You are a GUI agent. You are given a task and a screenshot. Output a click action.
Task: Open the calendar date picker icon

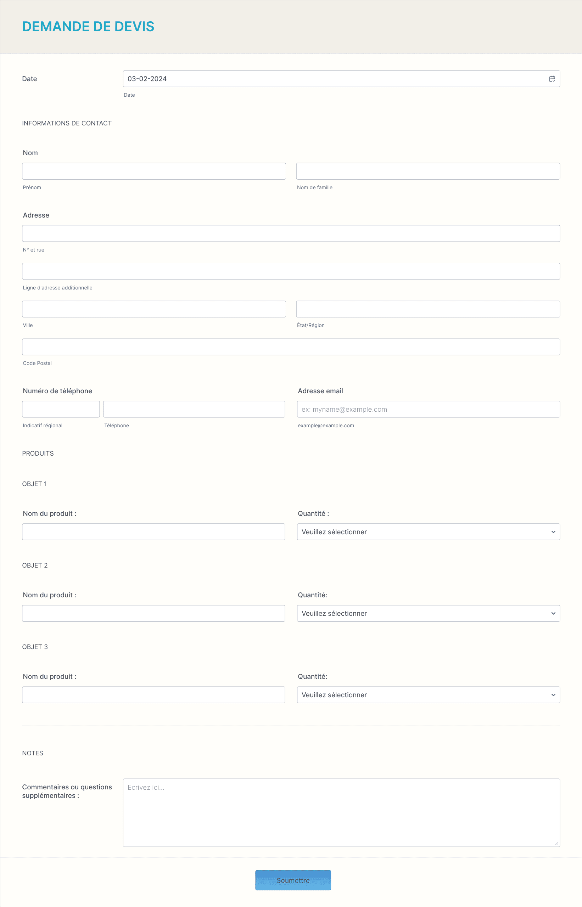coord(552,79)
